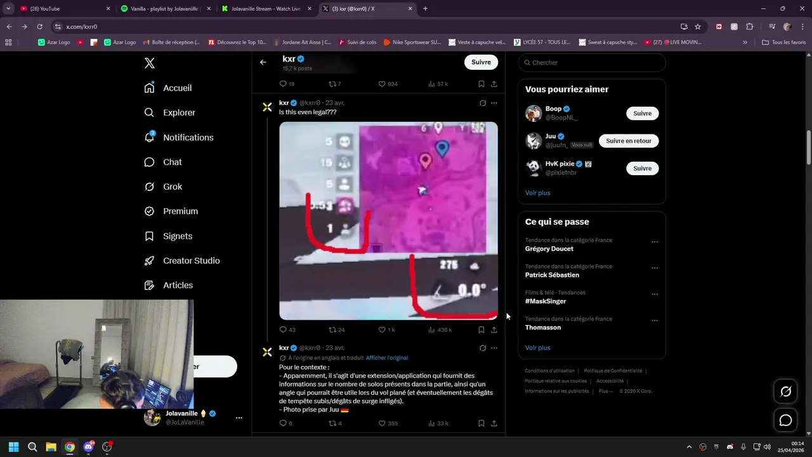The image size is (812, 457).
Task: Click the back arrow on kxr profile
Action: pos(263,62)
